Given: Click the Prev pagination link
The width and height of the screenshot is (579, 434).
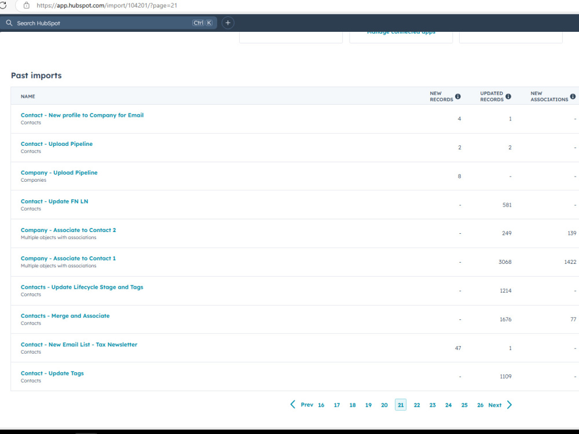Looking at the screenshot, I should tap(307, 405).
